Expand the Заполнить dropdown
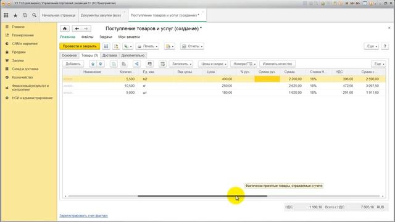The height and width of the screenshot is (222, 395). [181, 64]
